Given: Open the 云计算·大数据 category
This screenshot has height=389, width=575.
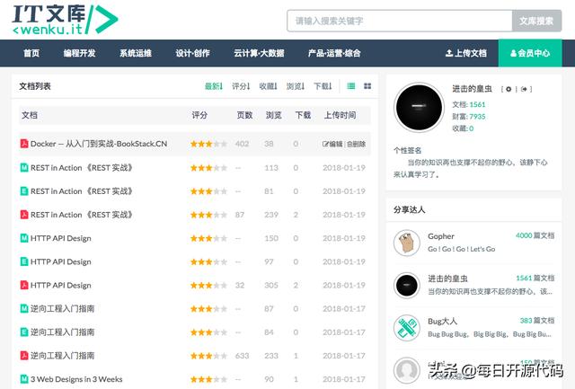Looking at the screenshot, I should click(x=259, y=53).
